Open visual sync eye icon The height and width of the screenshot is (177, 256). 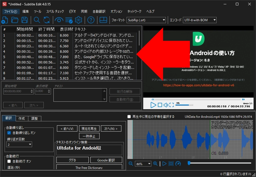(x=59, y=20)
